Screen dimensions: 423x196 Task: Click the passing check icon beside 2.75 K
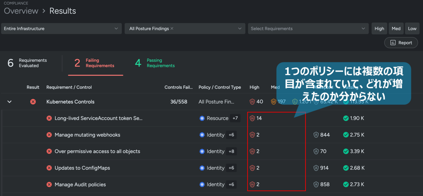(346, 135)
